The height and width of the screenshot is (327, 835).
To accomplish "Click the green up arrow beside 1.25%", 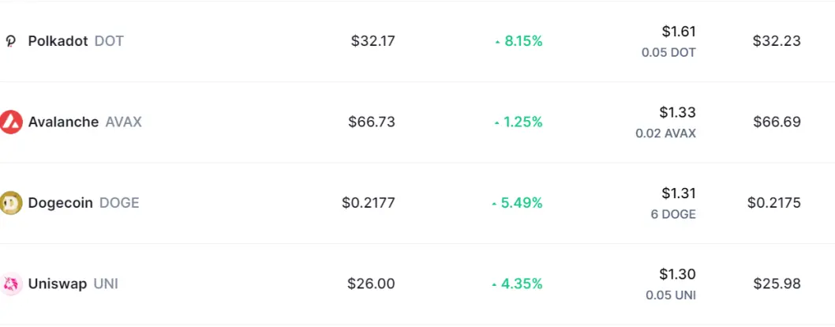I will coord(497,122).
